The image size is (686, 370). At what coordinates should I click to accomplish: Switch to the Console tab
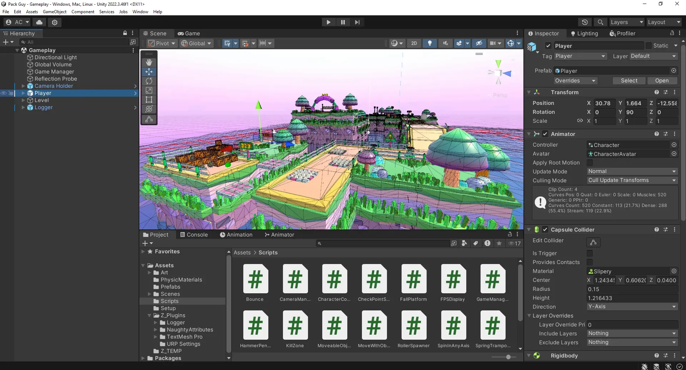pyautogui.click(x=194, y=235)
